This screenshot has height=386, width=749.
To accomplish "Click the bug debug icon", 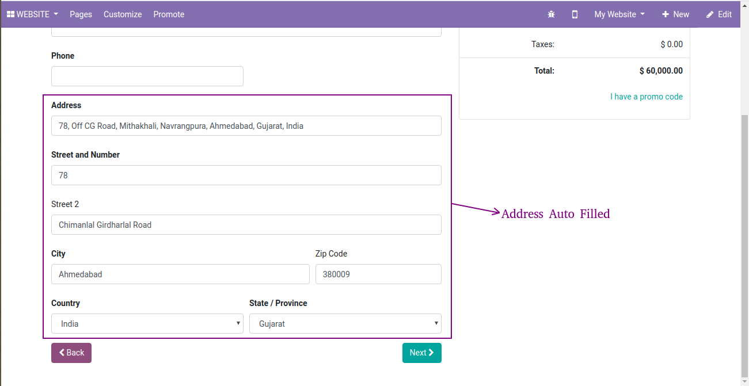I will (551, 14).
